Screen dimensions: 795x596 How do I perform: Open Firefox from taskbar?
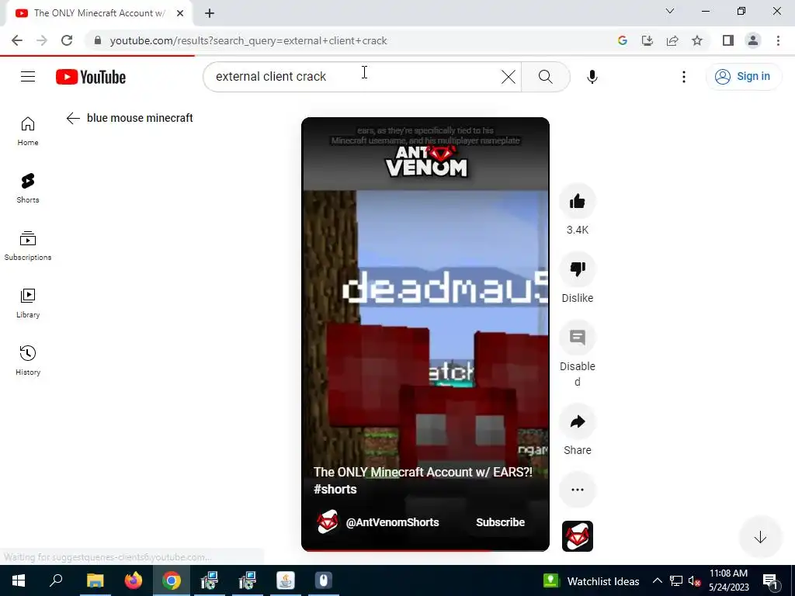coord(134,580)
